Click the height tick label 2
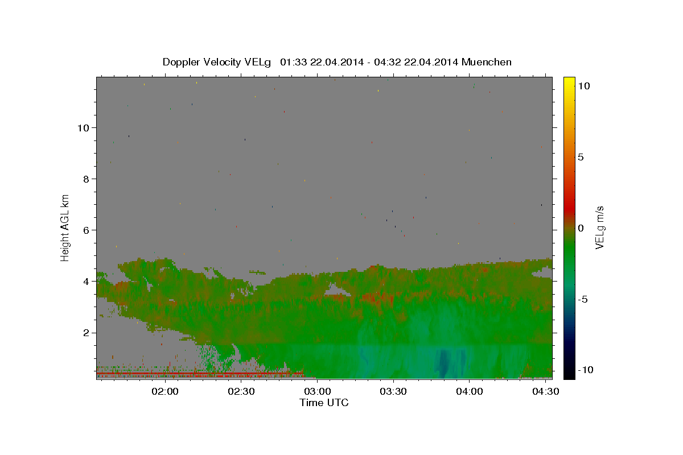 pos(87,332)
